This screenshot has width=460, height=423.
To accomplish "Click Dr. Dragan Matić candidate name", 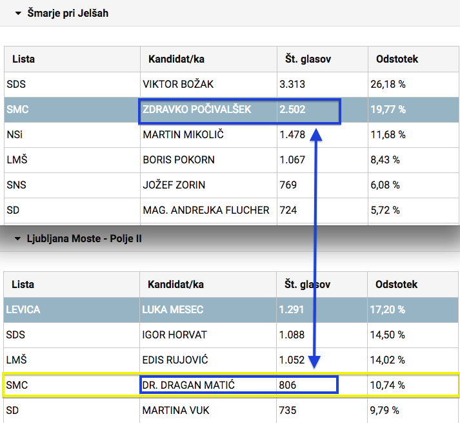I will pos(188,386).
